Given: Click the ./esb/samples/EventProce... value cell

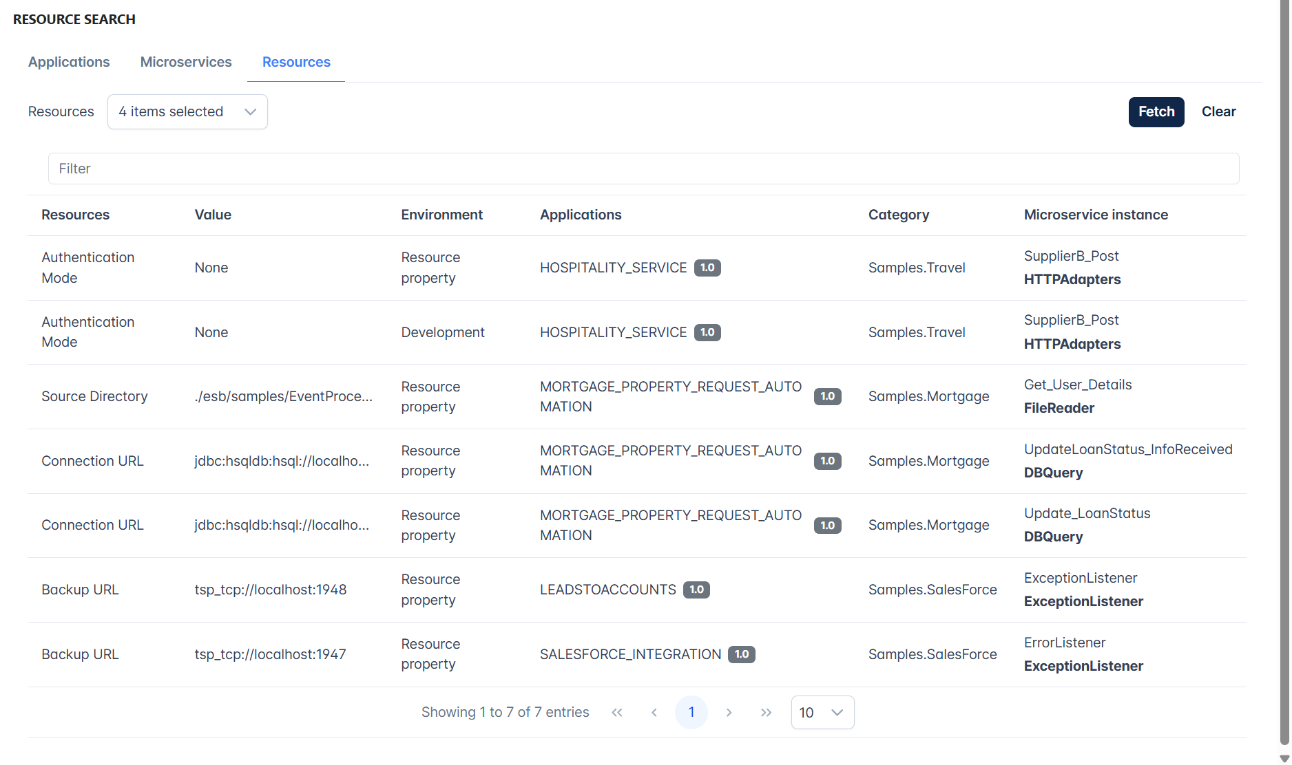Looking at the screenshot, I should pos(284,396).
